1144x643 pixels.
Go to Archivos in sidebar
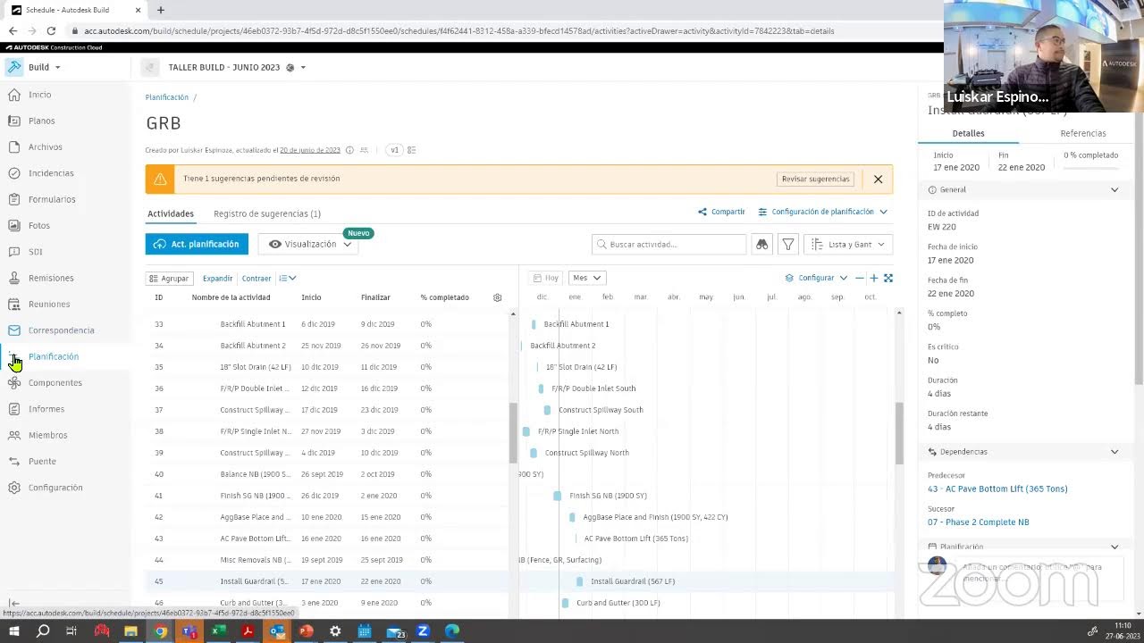(x=45, y=146)
